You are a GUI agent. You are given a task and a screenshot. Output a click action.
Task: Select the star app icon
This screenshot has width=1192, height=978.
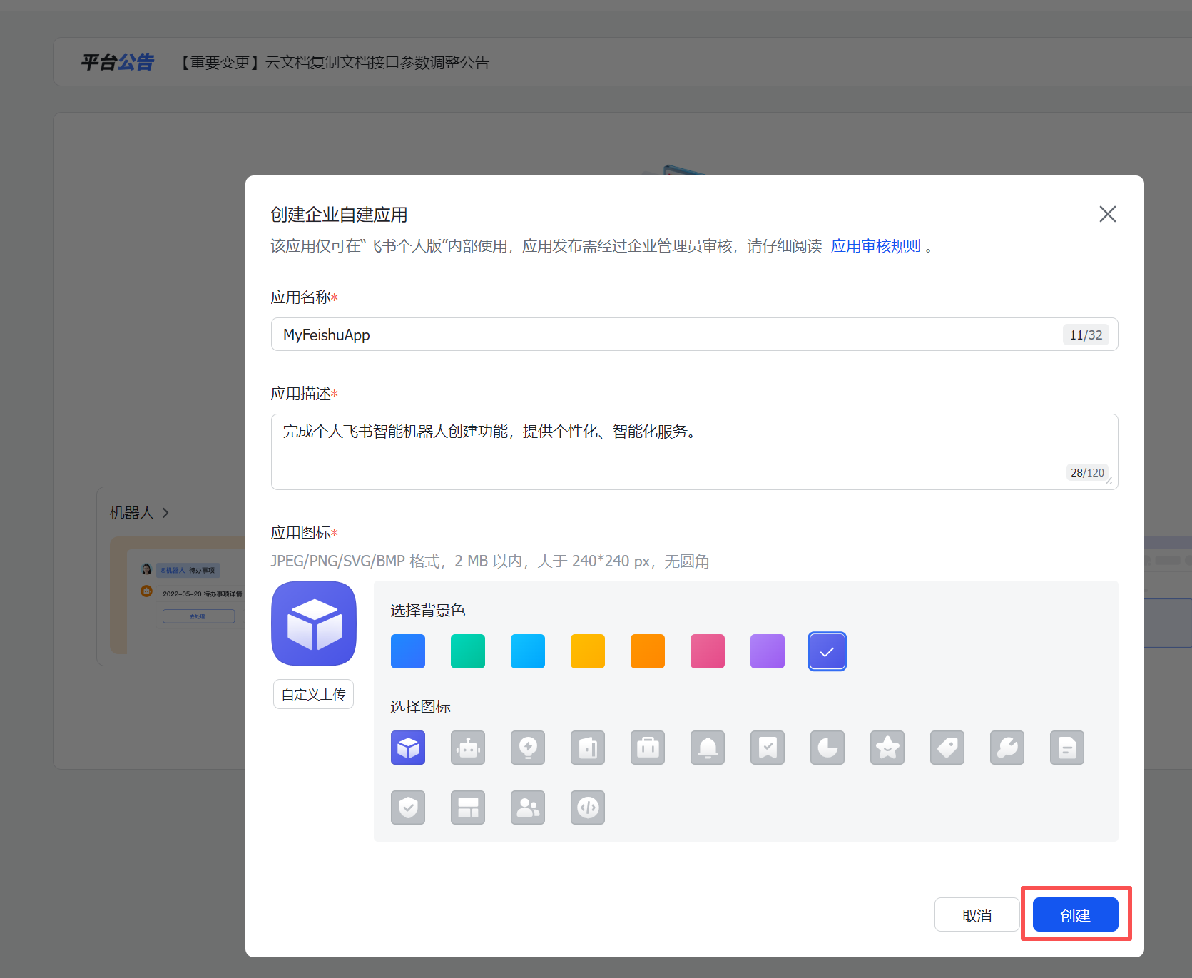[887, 748]
